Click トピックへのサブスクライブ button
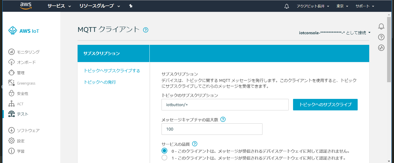This screenshot has width=394, height=163. coord(325,105)
